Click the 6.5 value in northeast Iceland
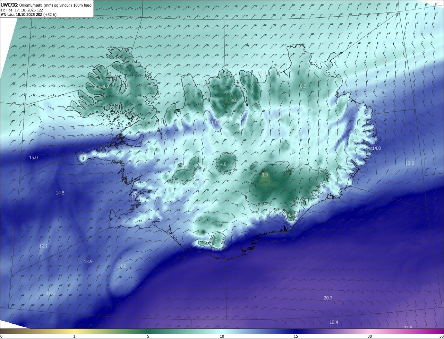 click(x=303, y=86)
